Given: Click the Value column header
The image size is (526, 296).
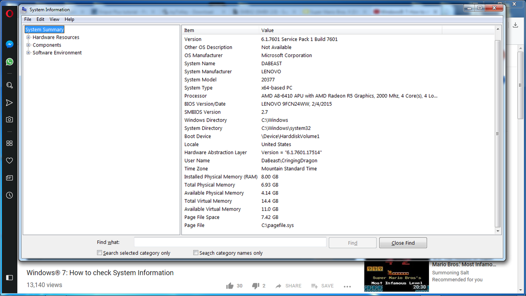Looking at the screenshot, I should pos(351,30).
